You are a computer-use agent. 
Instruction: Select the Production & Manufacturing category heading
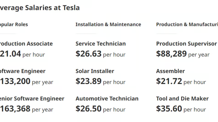click(x=187, y=24)
